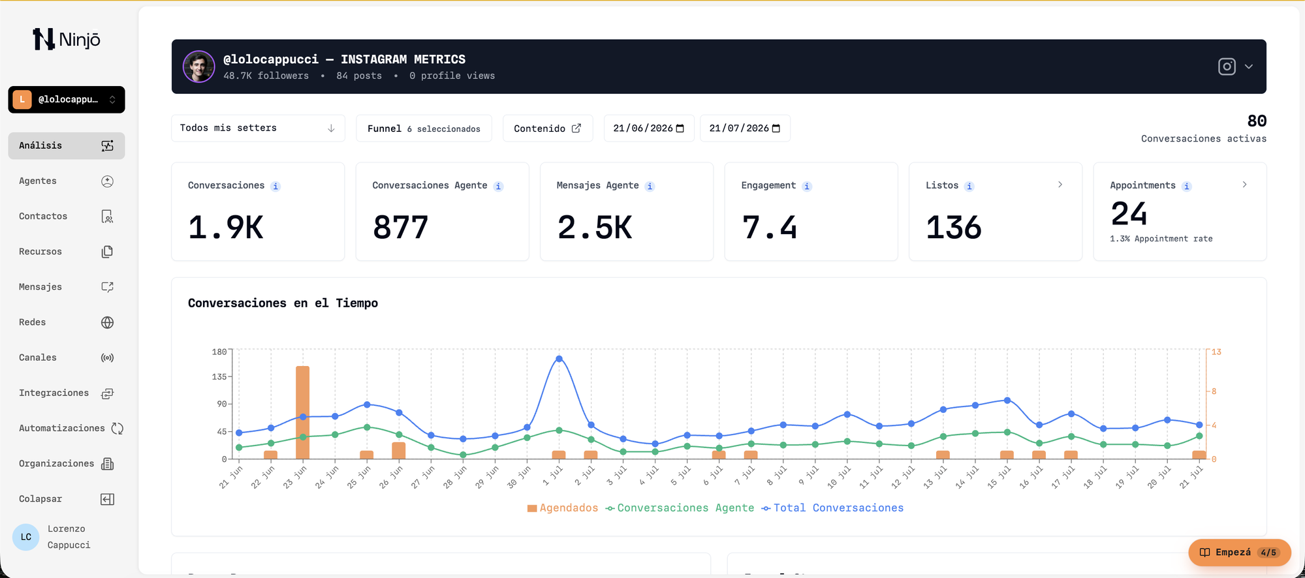Click the Ninjō logo
Viewport: 1305px width, 578px height.
[x=67, y=39]
